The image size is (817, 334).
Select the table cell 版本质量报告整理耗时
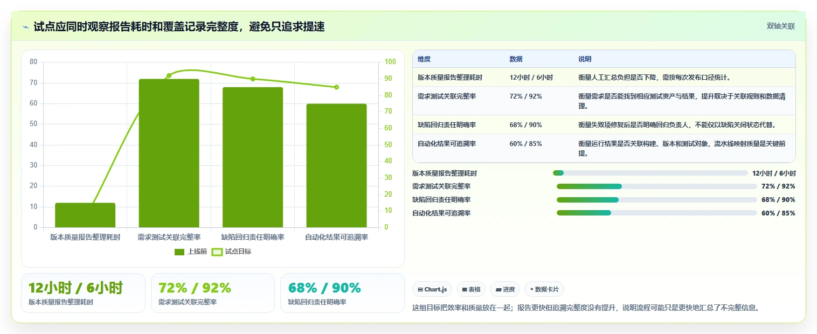pyautogui.click(x=450, y=78)
